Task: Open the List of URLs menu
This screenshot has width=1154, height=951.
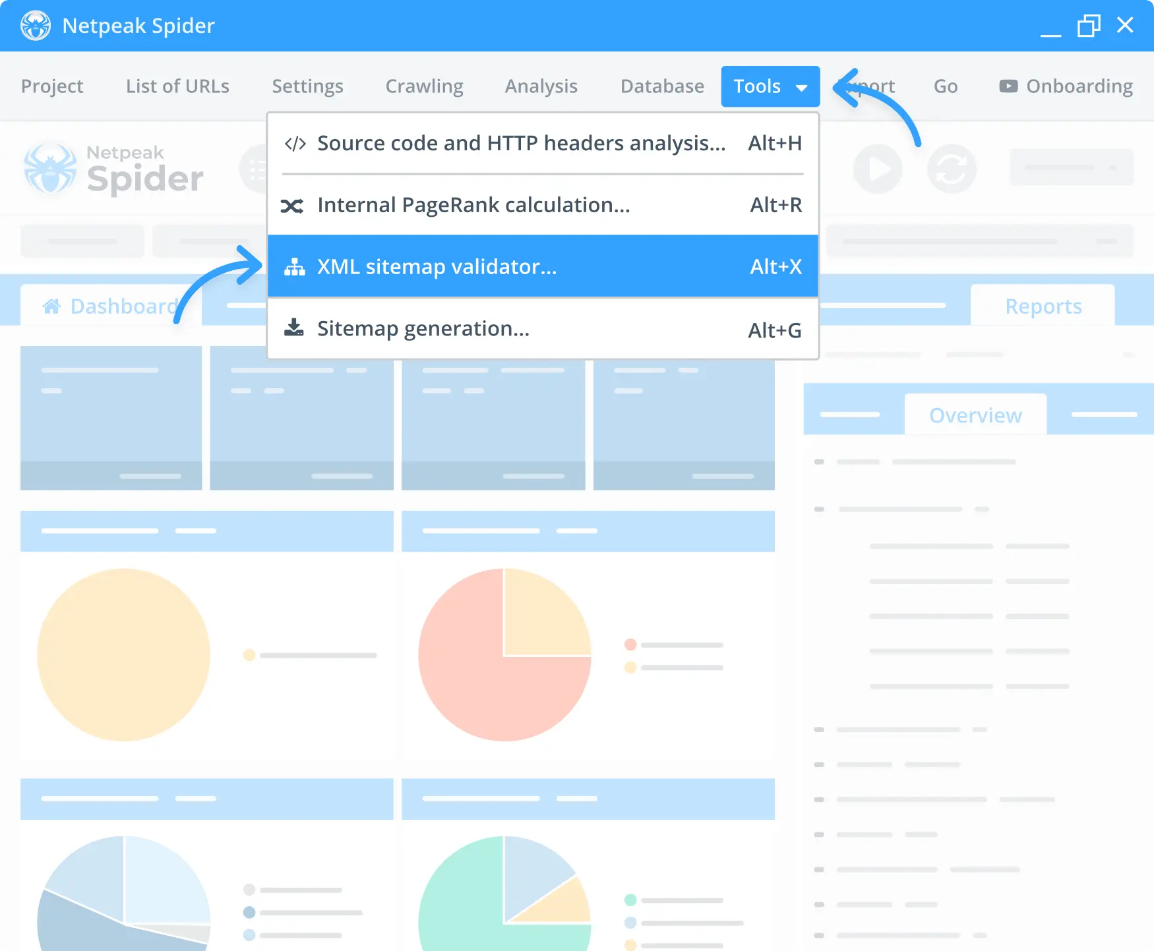Action: 177,86
